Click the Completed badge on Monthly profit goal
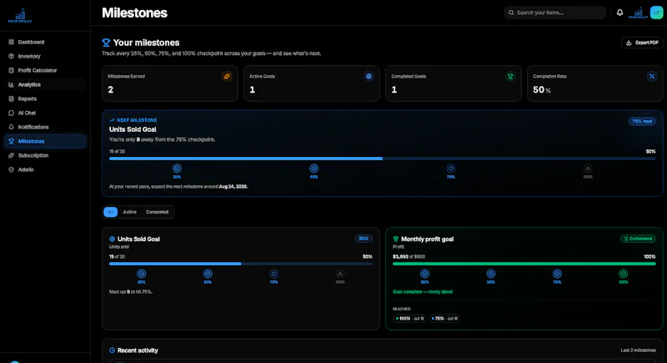This screenshot has height=363, width=667. point(638,239)
